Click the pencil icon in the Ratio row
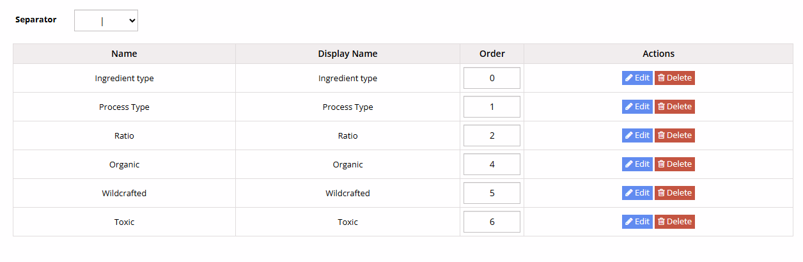 [x=629, y=135]
